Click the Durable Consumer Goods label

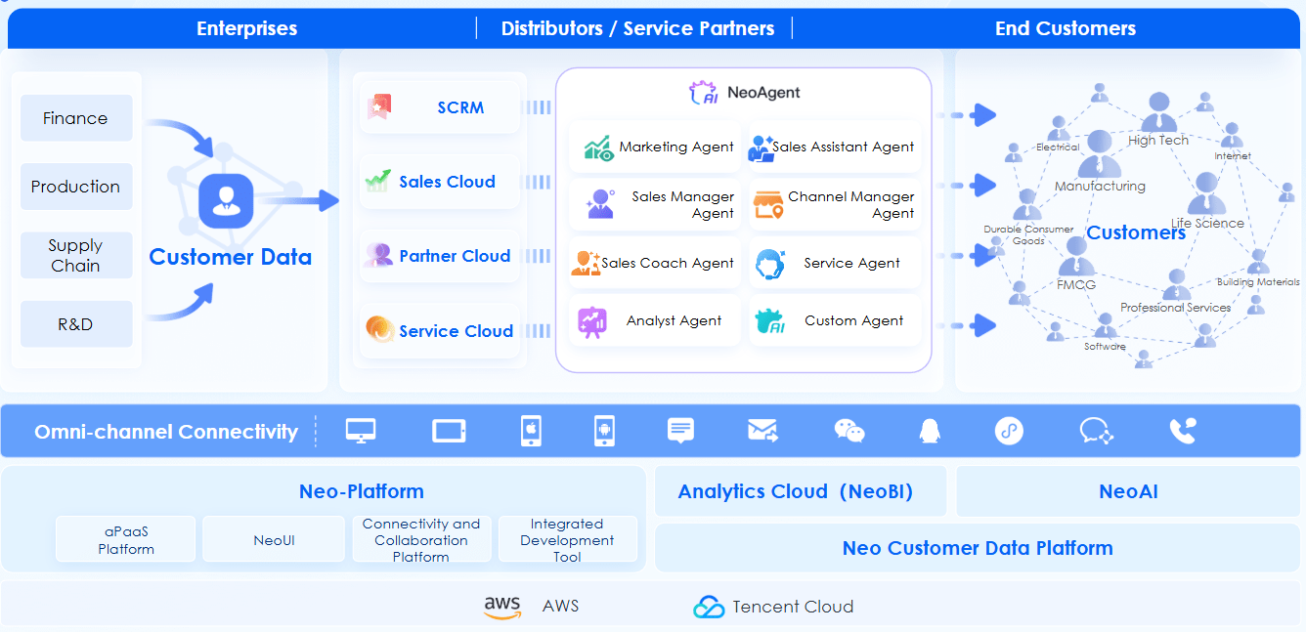(1028, 234)
